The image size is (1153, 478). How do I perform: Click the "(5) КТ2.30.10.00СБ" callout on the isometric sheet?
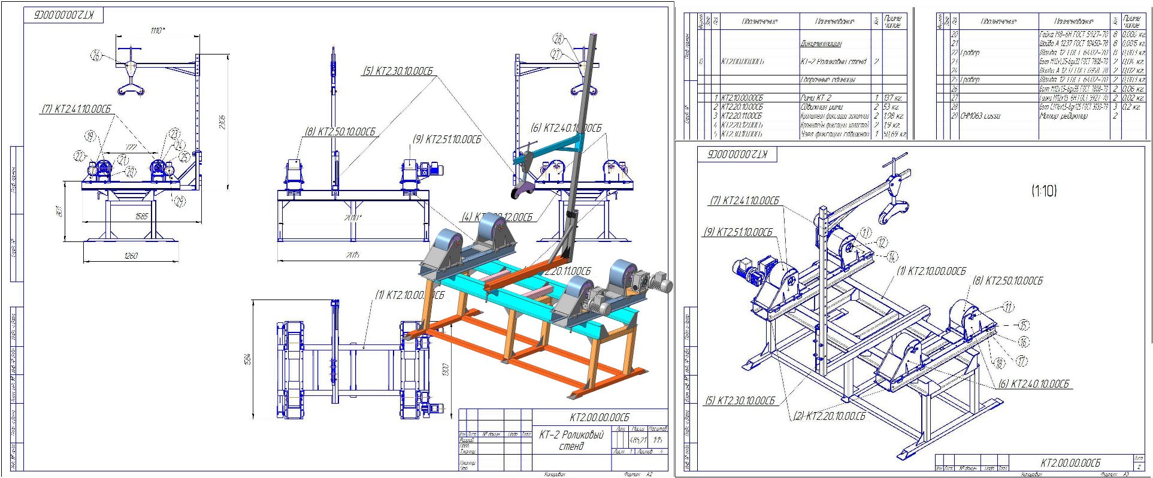tap(740, 401)
